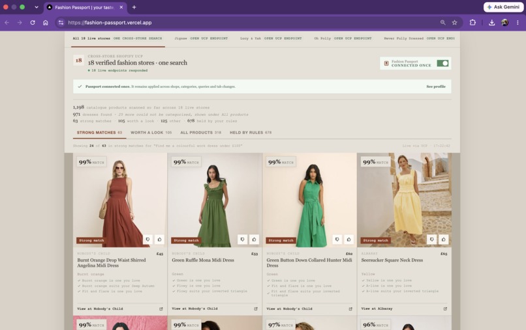Click '1,198 catalogue products scanned' text
The width and height of the screenshot is (526, 330).
[141, 107]
